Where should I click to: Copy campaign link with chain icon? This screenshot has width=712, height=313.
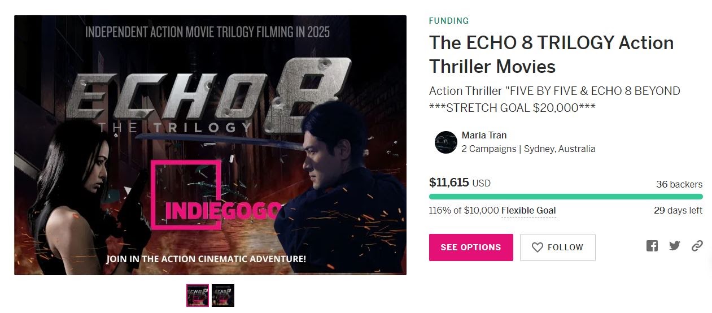click(x=697, y=246)
